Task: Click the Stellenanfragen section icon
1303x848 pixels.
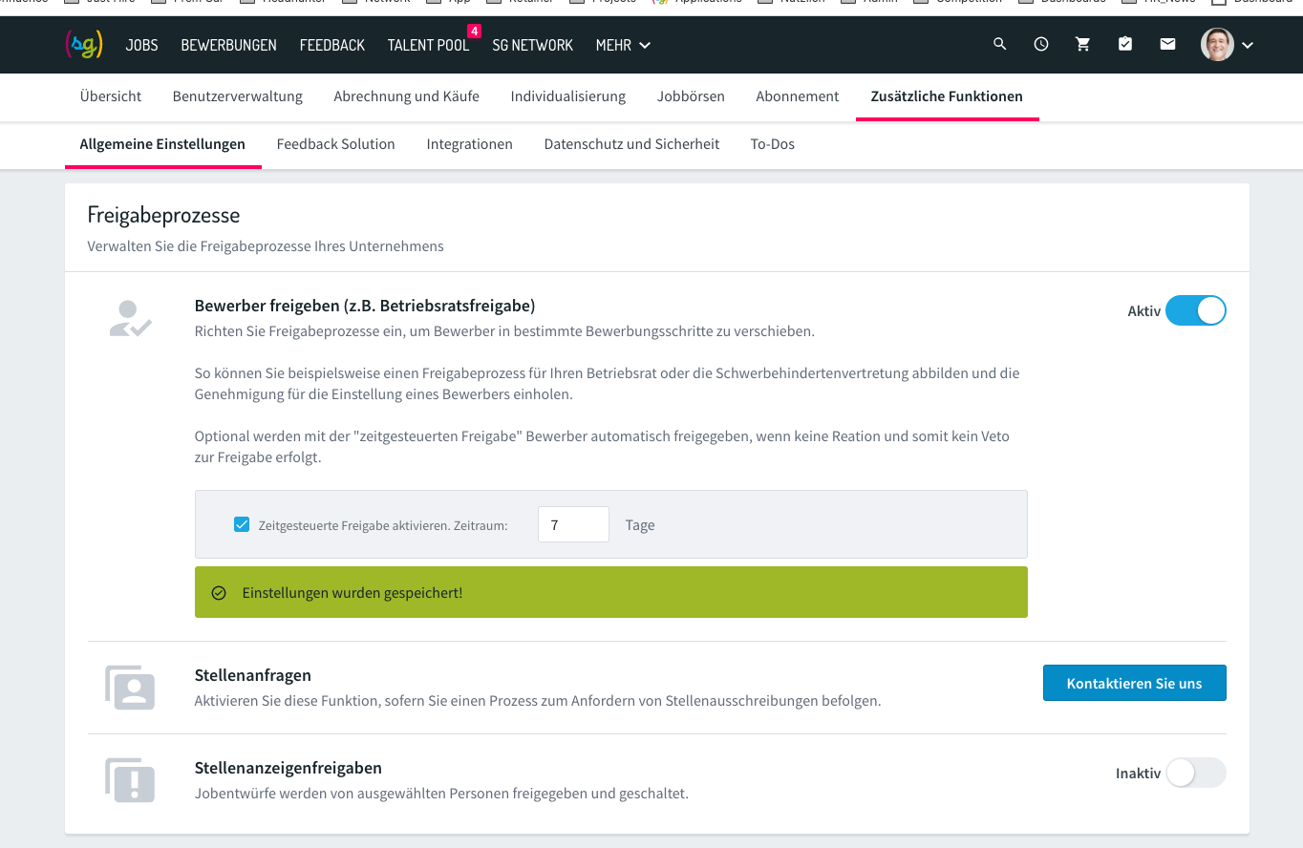Action: pos(130,688)
